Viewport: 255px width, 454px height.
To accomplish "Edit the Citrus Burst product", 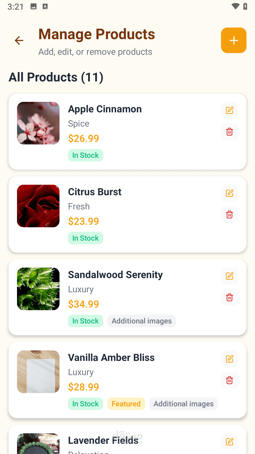I will pos(229,193).
